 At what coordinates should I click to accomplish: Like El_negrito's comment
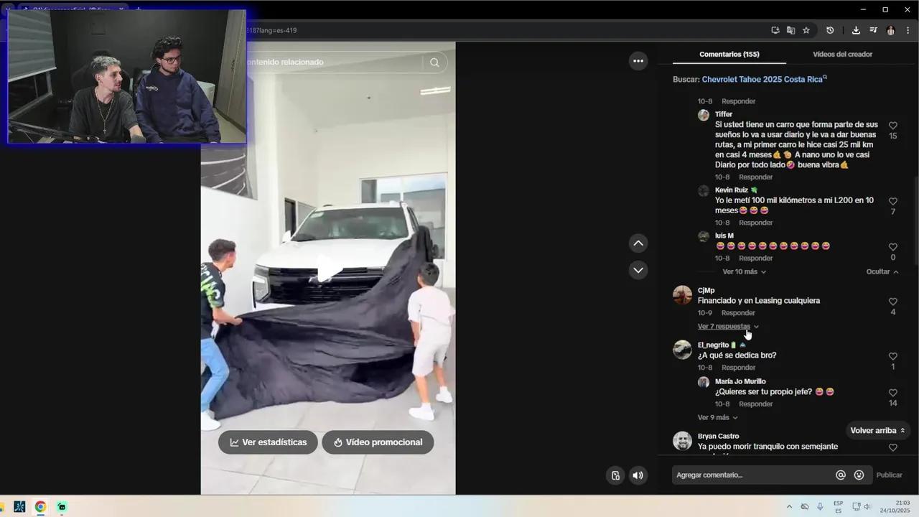tap(893, 356)
